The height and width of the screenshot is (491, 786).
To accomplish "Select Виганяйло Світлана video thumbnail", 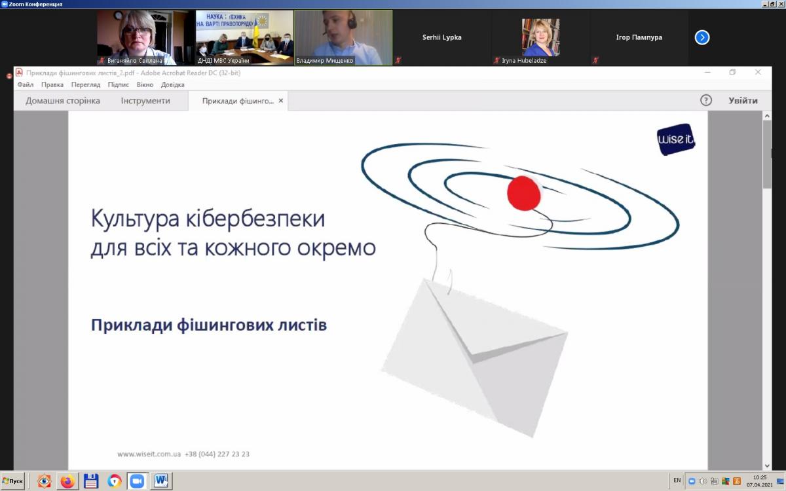I will click(146, 37).
